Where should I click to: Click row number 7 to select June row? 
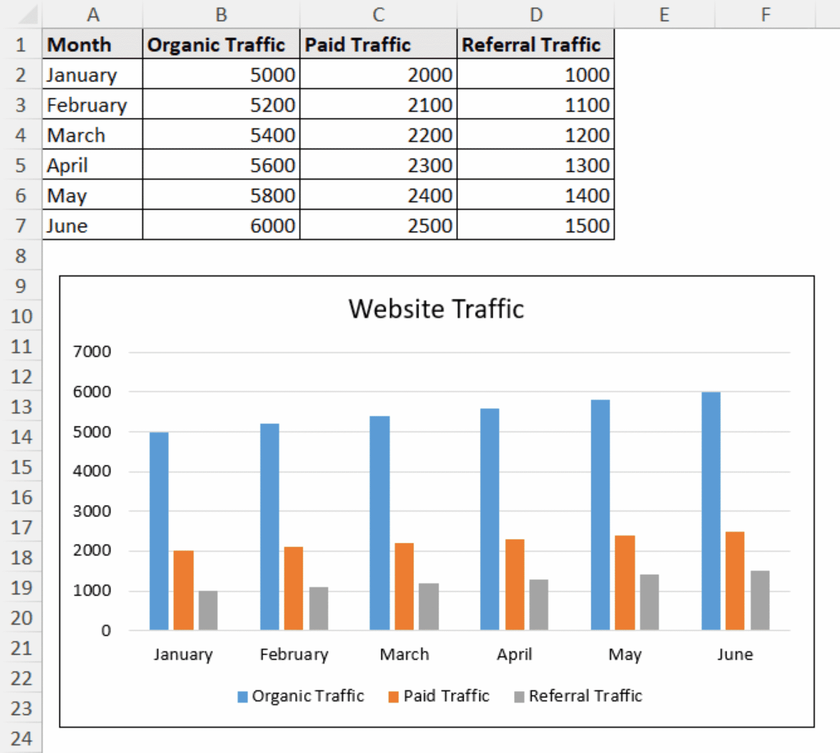coord(21,226)
